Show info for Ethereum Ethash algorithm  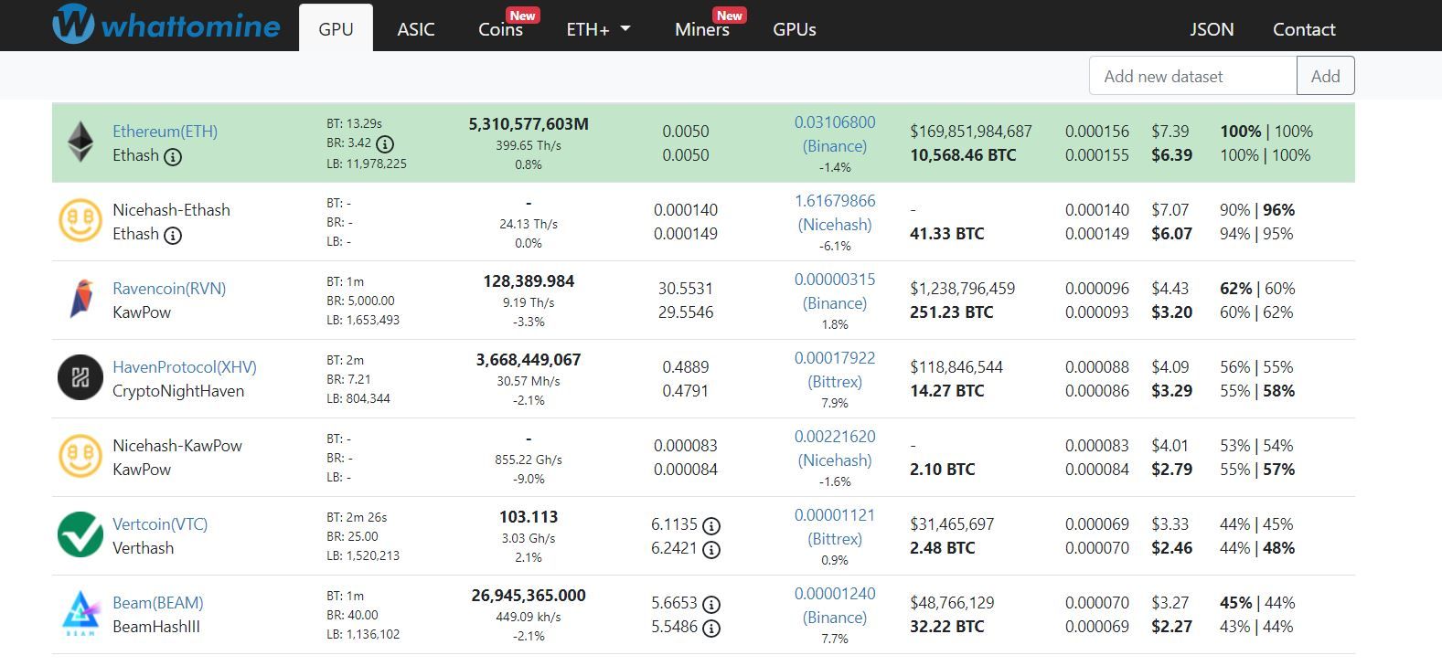tap(172, 156)
